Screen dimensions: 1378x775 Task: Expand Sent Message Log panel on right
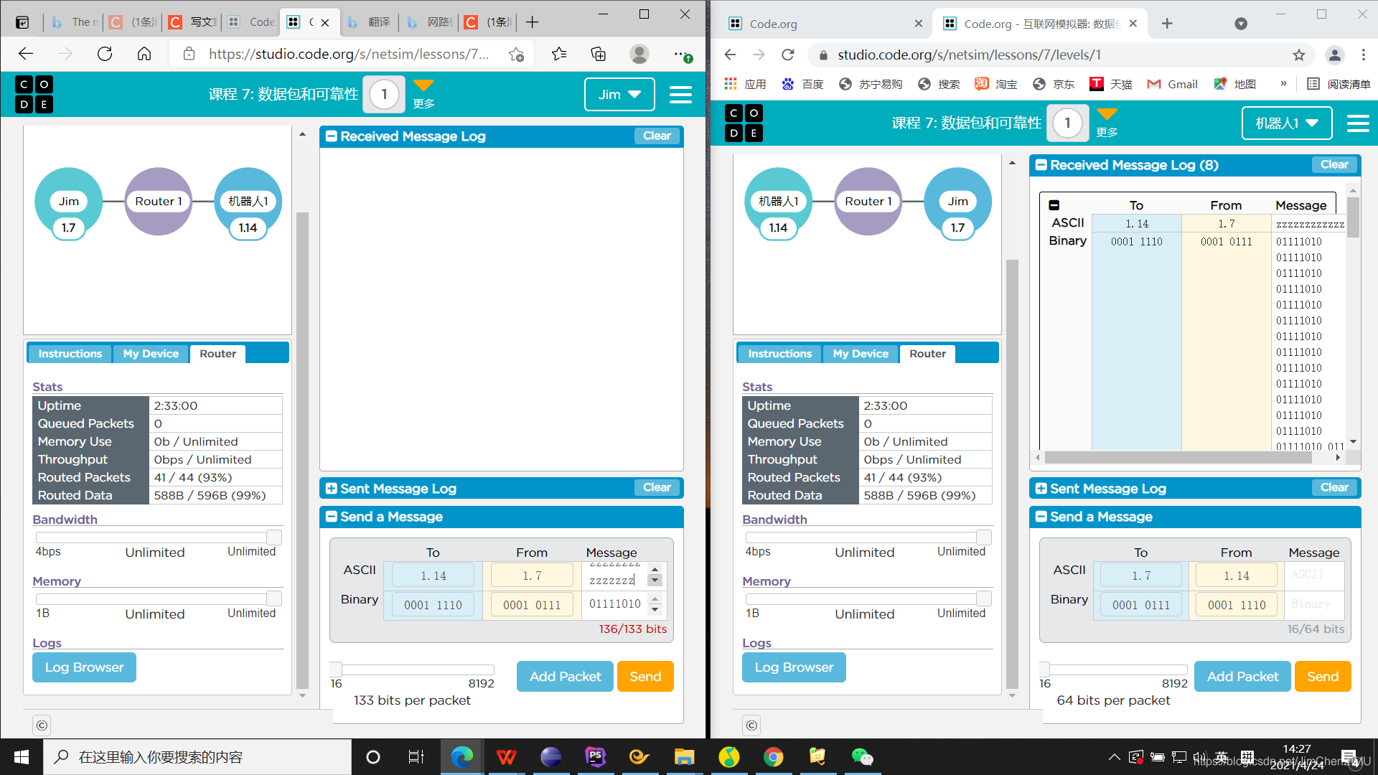pos(1041,489)
